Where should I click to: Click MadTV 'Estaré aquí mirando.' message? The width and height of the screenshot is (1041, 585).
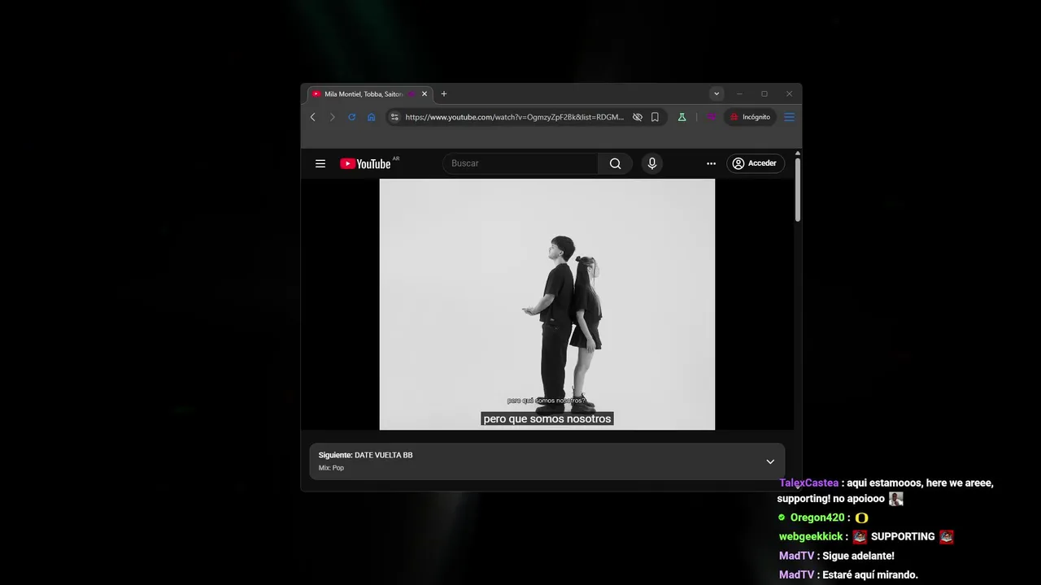point(870,574)
